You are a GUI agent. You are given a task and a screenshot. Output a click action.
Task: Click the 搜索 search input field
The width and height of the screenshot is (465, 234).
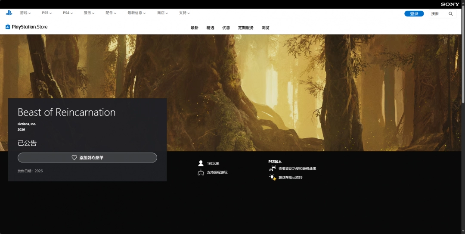pos(438,14)
